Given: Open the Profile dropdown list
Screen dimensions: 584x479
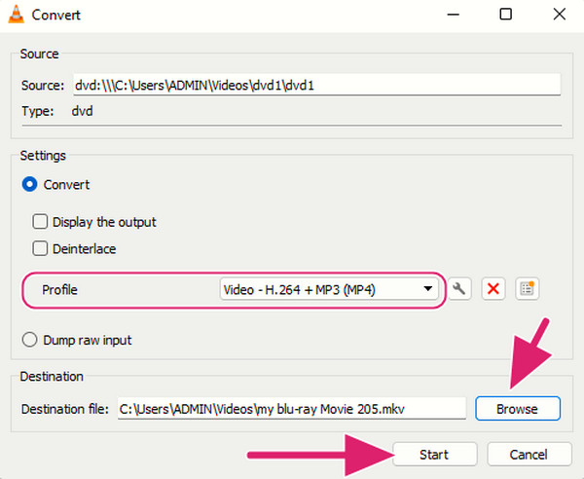Looking at the screenshot, I should point(329,289).
